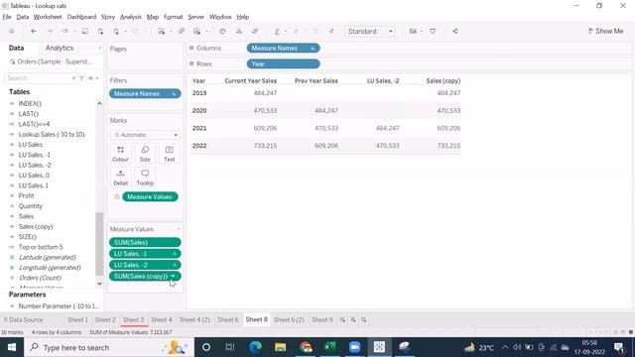635x357 pixels.
Task: Click the New Worksheet toolbar icon
Action: point(161,31)
